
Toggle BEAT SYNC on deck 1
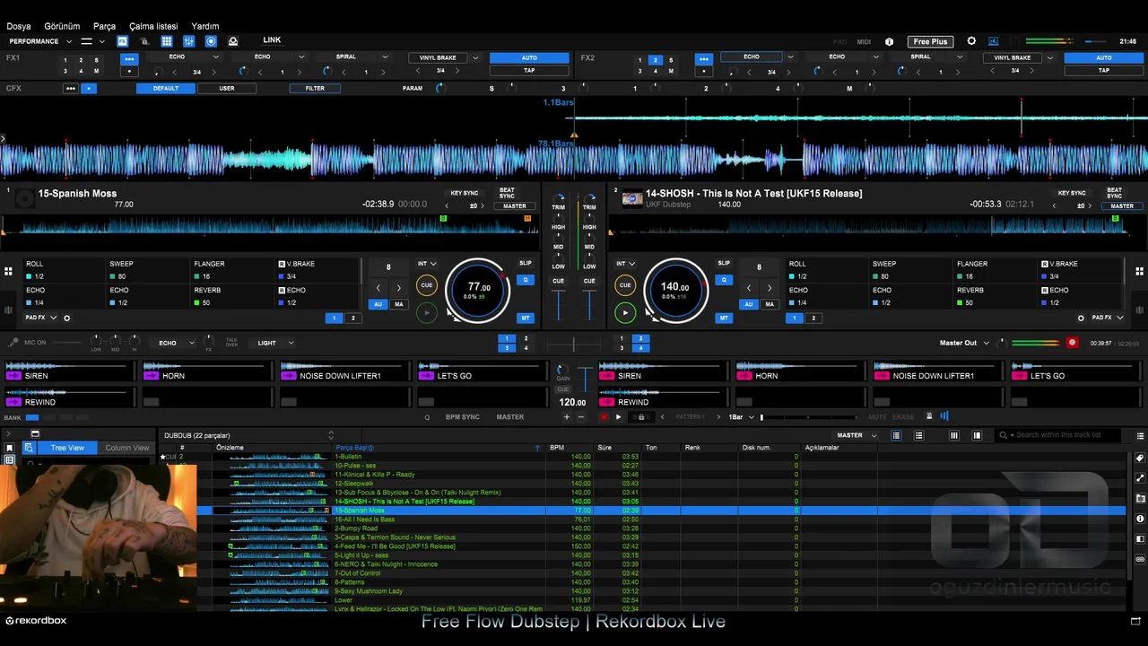coord(507,193)
